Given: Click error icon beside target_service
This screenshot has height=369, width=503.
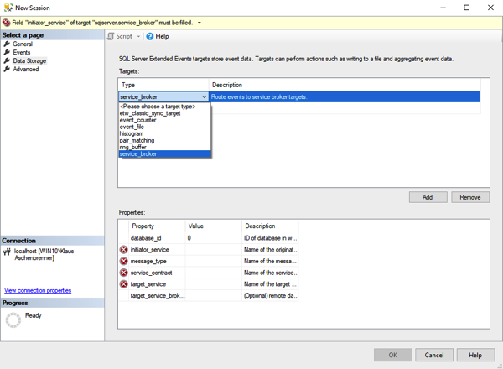Looking at the screenshot, I should pos(124,284).
